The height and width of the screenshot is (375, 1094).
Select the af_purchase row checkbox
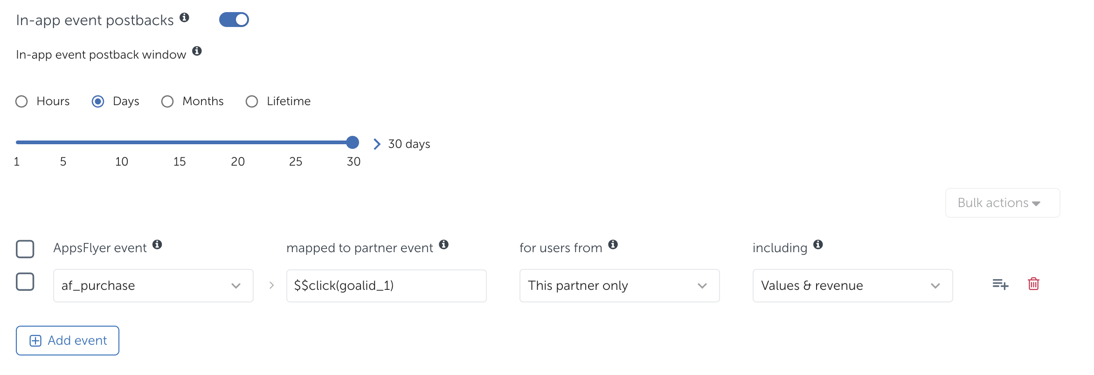coord(25,281)
